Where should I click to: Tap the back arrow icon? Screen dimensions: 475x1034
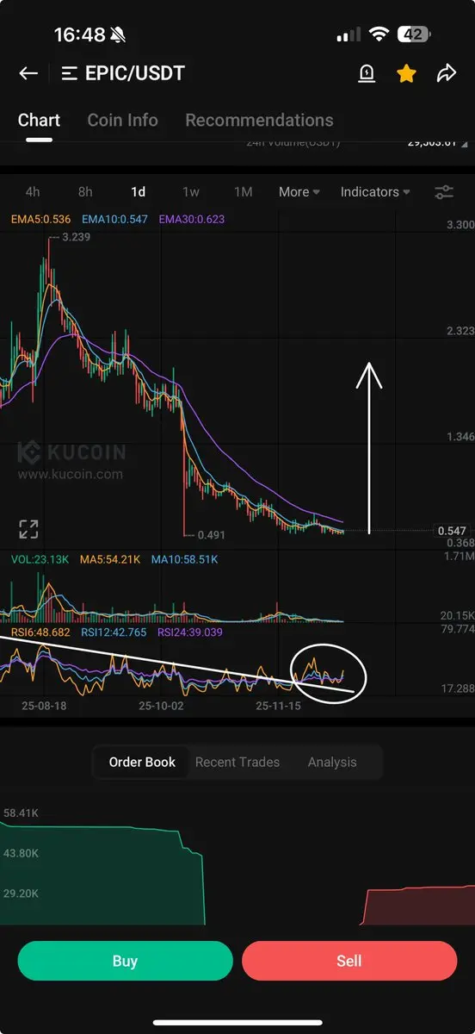pos(28,73)
